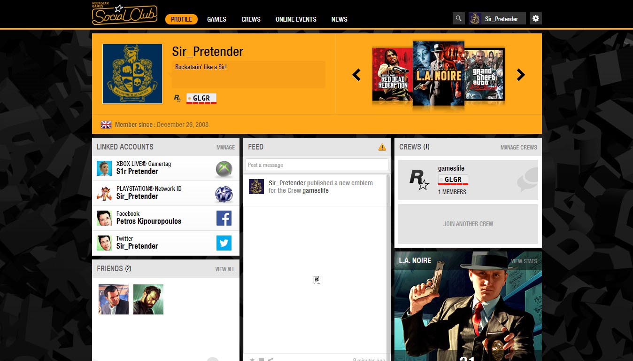Click the small user avatar in the header
The height and width of the screenshot is (361, 633).
click(x=475, y=19)
